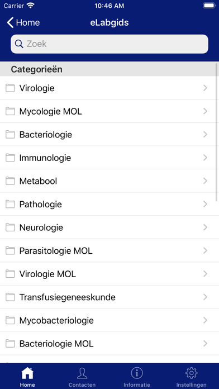Screen dimensions: 219x389
Task: Open the Bacteriologie MOL category
Action: coord(109,344)
